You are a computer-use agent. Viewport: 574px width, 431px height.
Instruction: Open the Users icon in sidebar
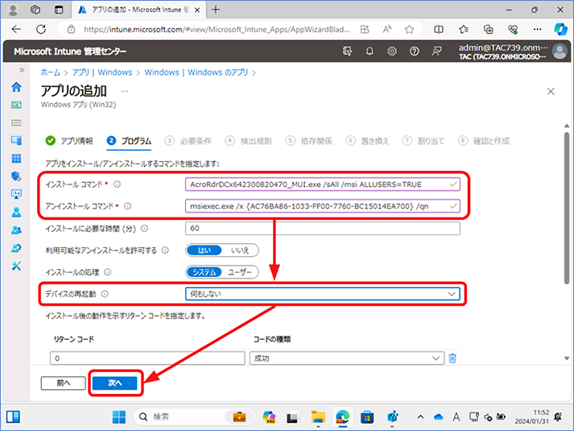click(16, 212)
